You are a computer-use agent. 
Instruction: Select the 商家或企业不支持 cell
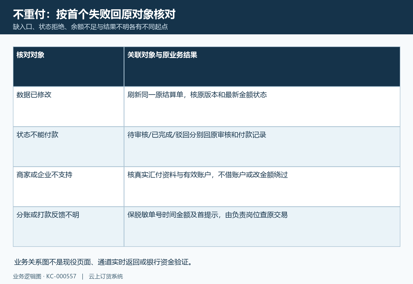coord(68,187)
